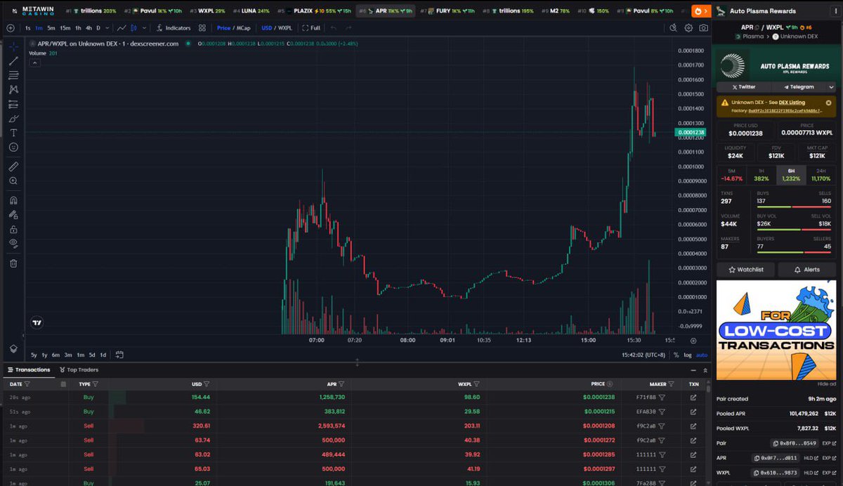Collapse the Volume indicator legend arrow

pos(34,63)
